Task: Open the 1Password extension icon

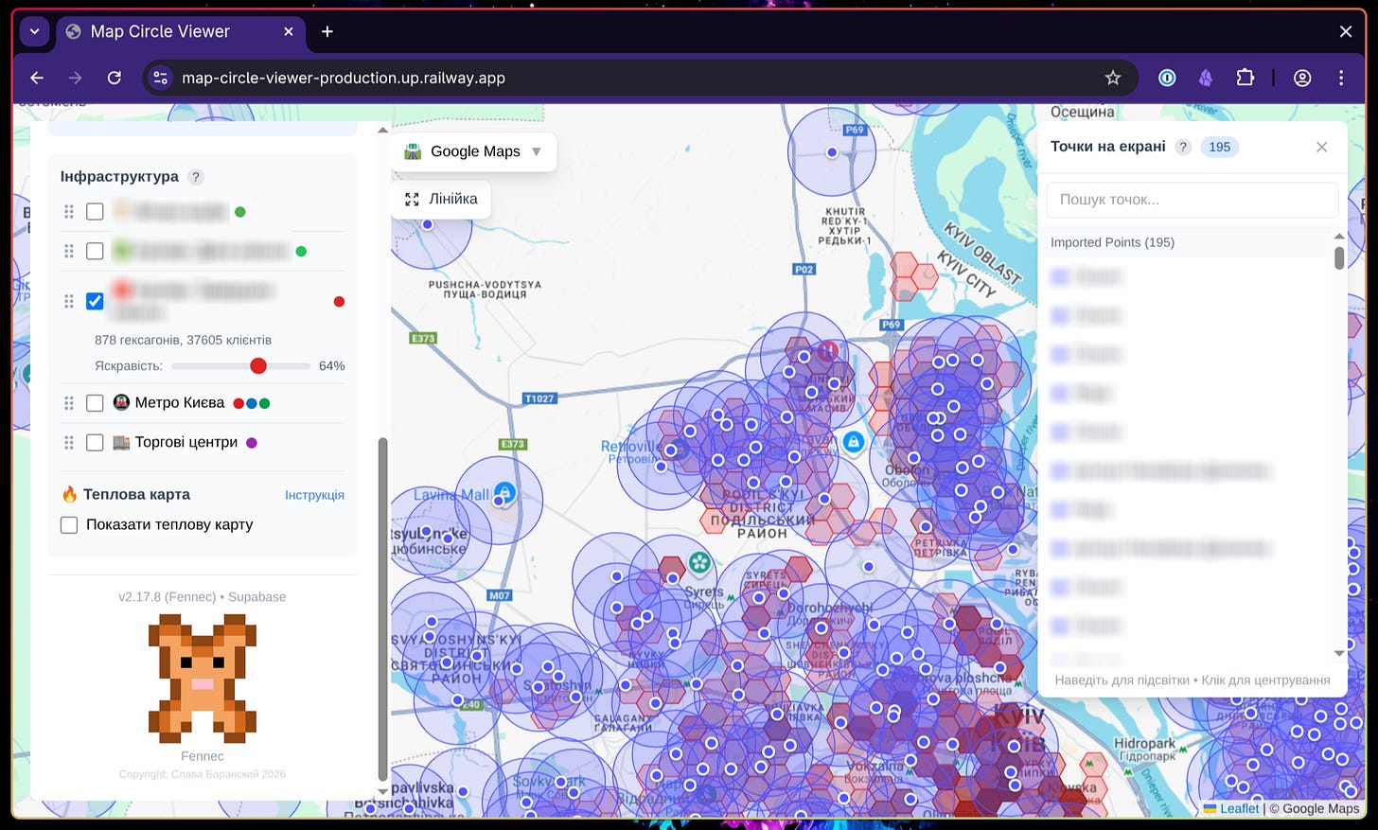Action: point(1167,78)
